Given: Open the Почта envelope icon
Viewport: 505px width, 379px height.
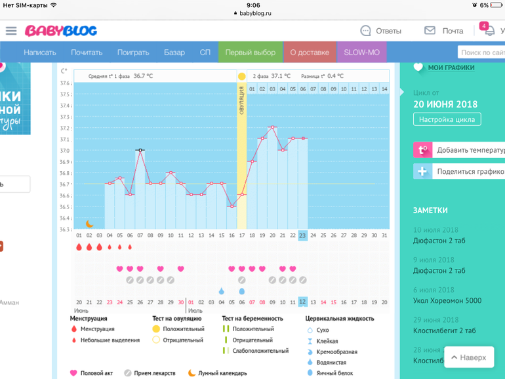Looking at the screenshot, I should [430, 31].
